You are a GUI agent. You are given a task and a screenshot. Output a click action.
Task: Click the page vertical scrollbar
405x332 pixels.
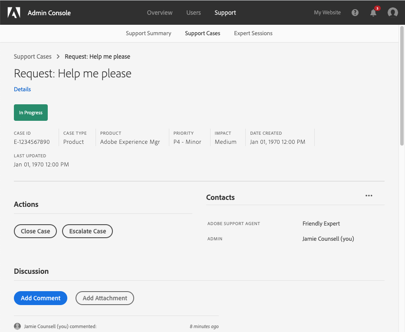[x=402, y=87]
